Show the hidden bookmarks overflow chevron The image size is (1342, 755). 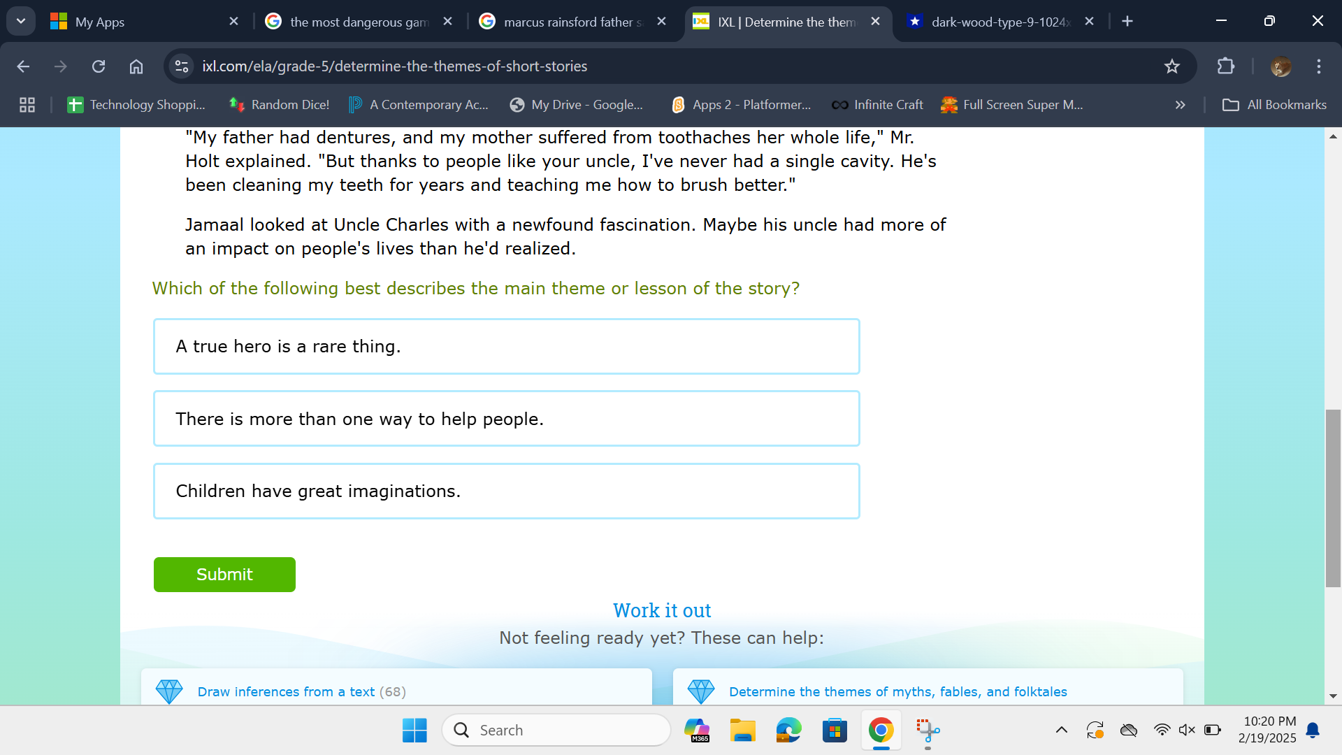(x=1180, y=105)
